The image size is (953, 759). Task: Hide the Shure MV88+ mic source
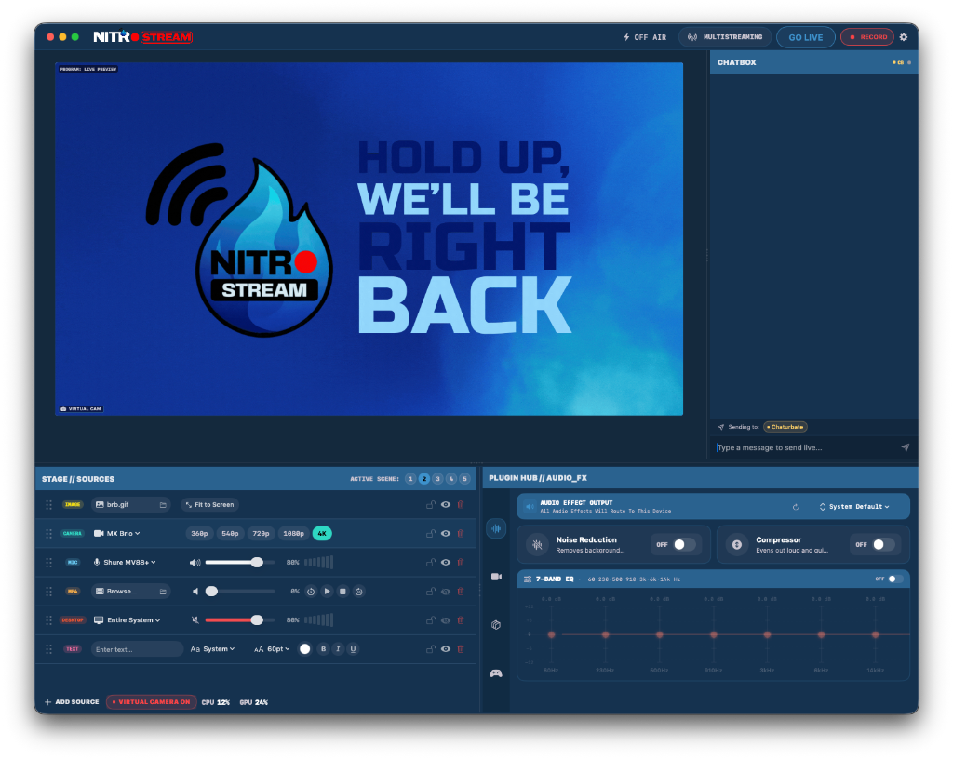pos(445,562)
